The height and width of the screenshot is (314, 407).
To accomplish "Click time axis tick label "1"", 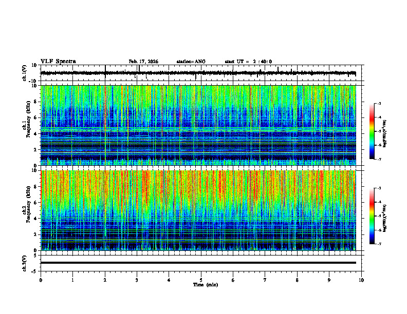I will [x=72, y=280].
